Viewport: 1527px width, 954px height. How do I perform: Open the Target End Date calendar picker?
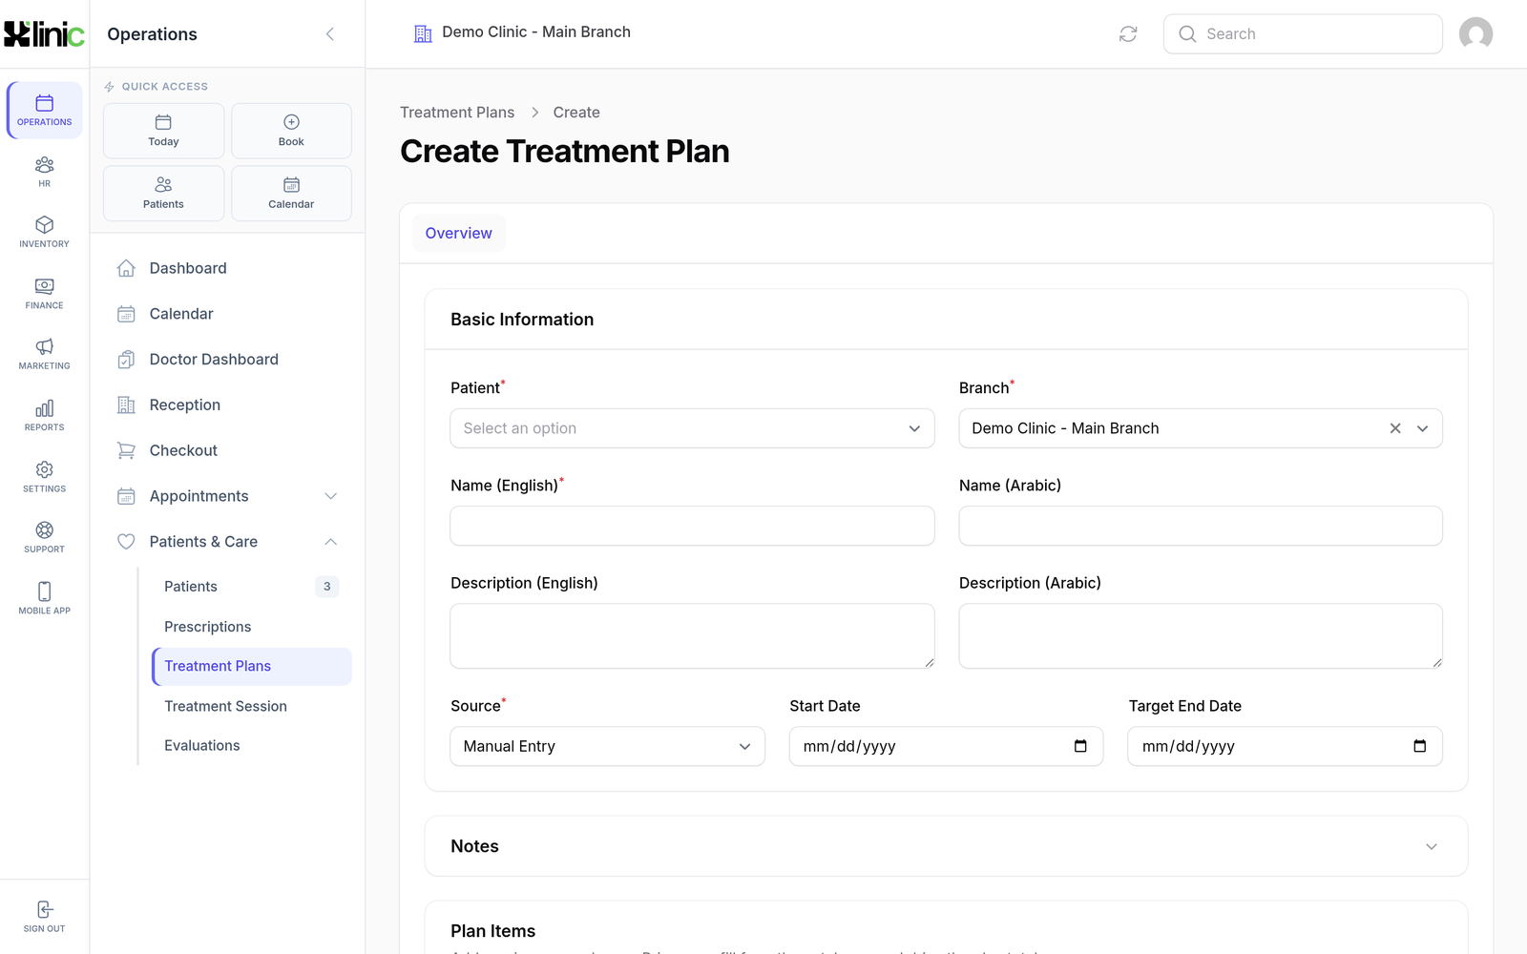(x=1420, y=746)
